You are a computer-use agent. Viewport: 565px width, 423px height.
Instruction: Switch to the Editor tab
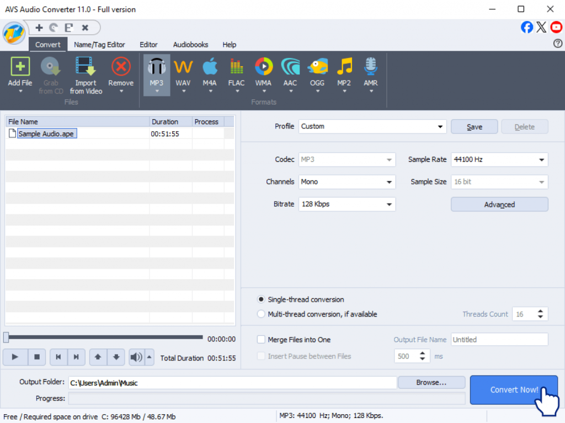(148, 45)
